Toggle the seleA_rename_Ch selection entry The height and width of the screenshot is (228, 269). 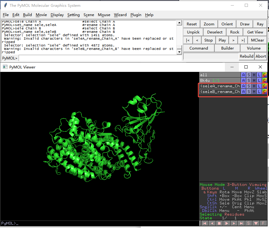(x=220, y=86)
